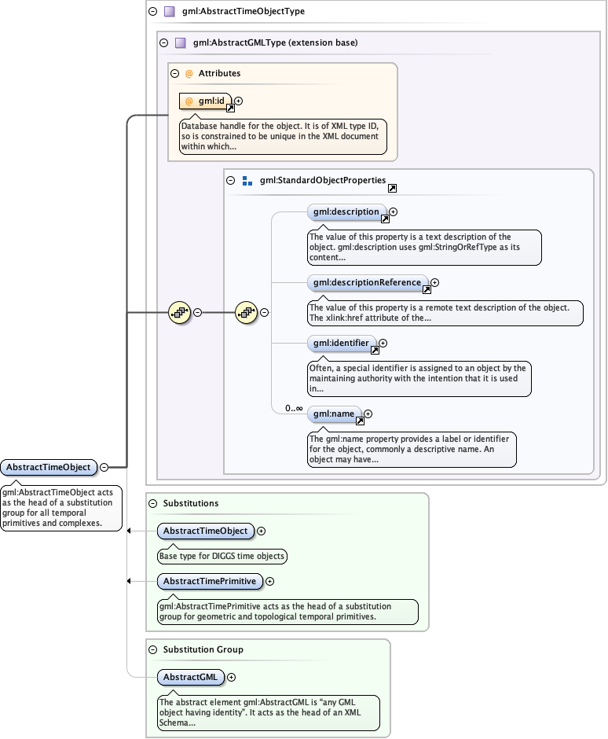608x739 pixels.
Task: Click the link arrow on gml:name
Action: click(x=360, y=421)
